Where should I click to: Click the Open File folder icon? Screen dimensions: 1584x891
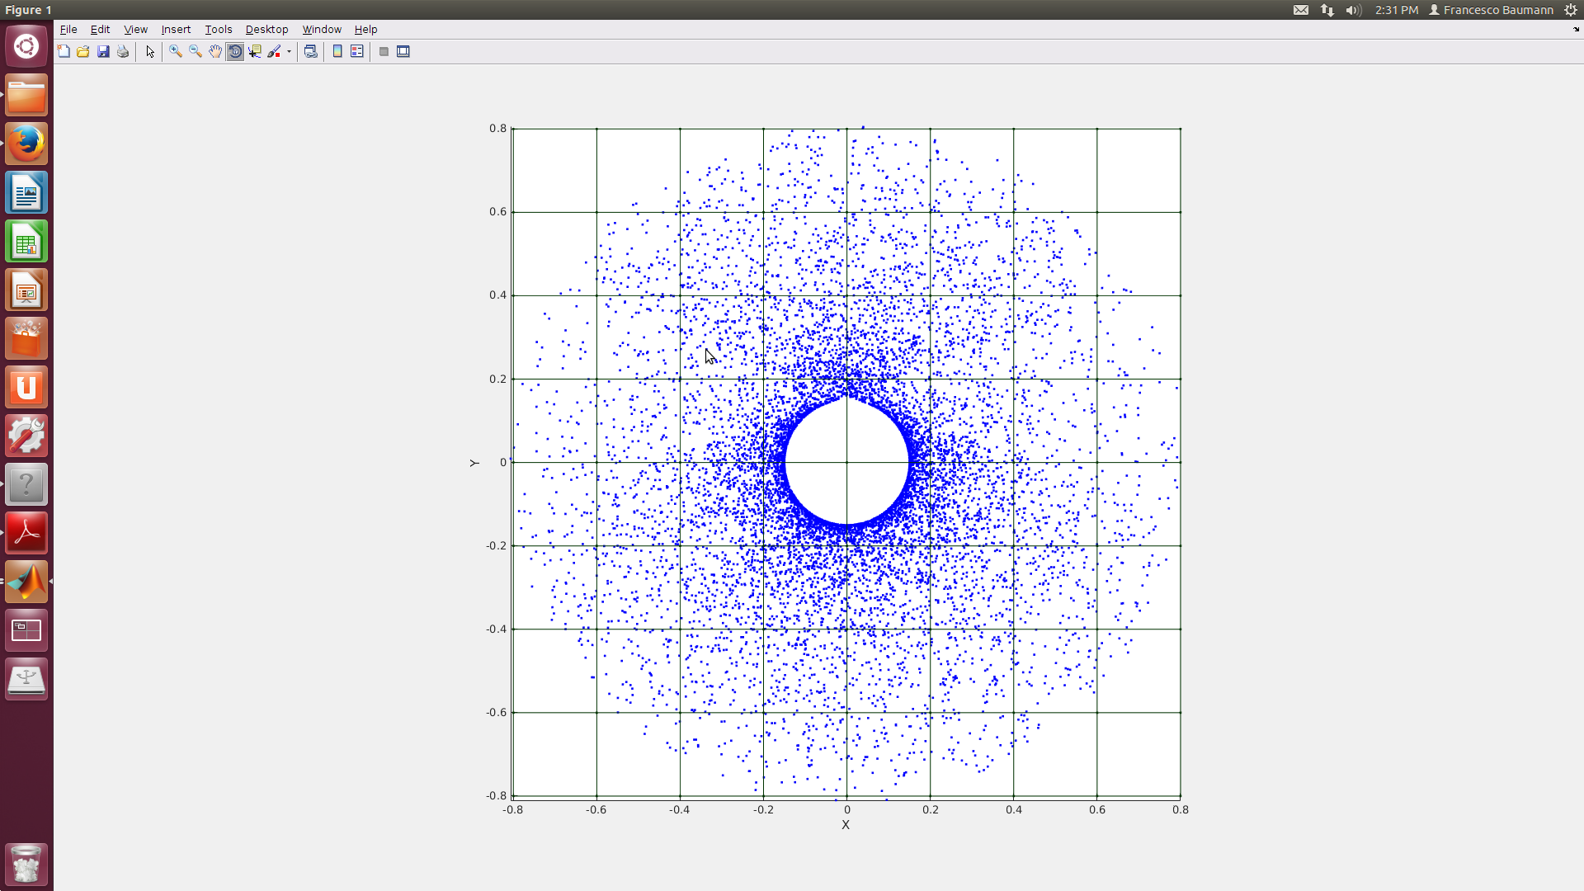coord(83,51)
